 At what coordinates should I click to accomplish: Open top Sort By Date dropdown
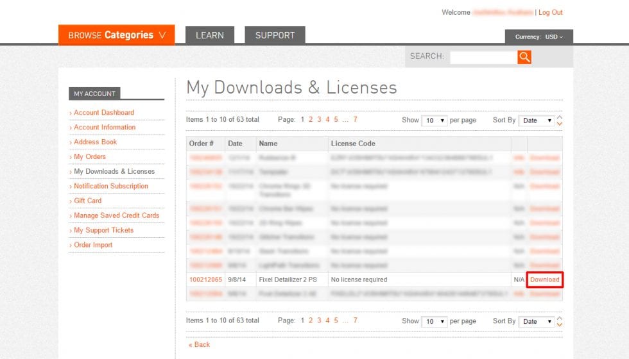coord(537,121)
